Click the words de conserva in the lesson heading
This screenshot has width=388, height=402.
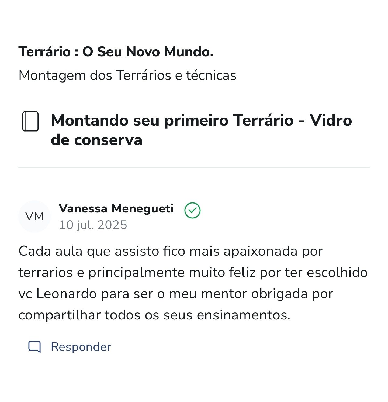point(96,140)
